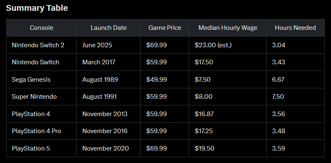The width and height of the screenshot is (331, 163).
Task: Click the 7.50 hours needed value
Action: point(278,97)
